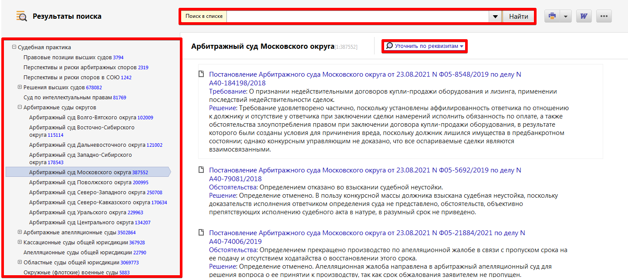Screen dimensions: 628x280
Task: Collapse the Судебная практика tree root
Action: [x=14, y=47]
